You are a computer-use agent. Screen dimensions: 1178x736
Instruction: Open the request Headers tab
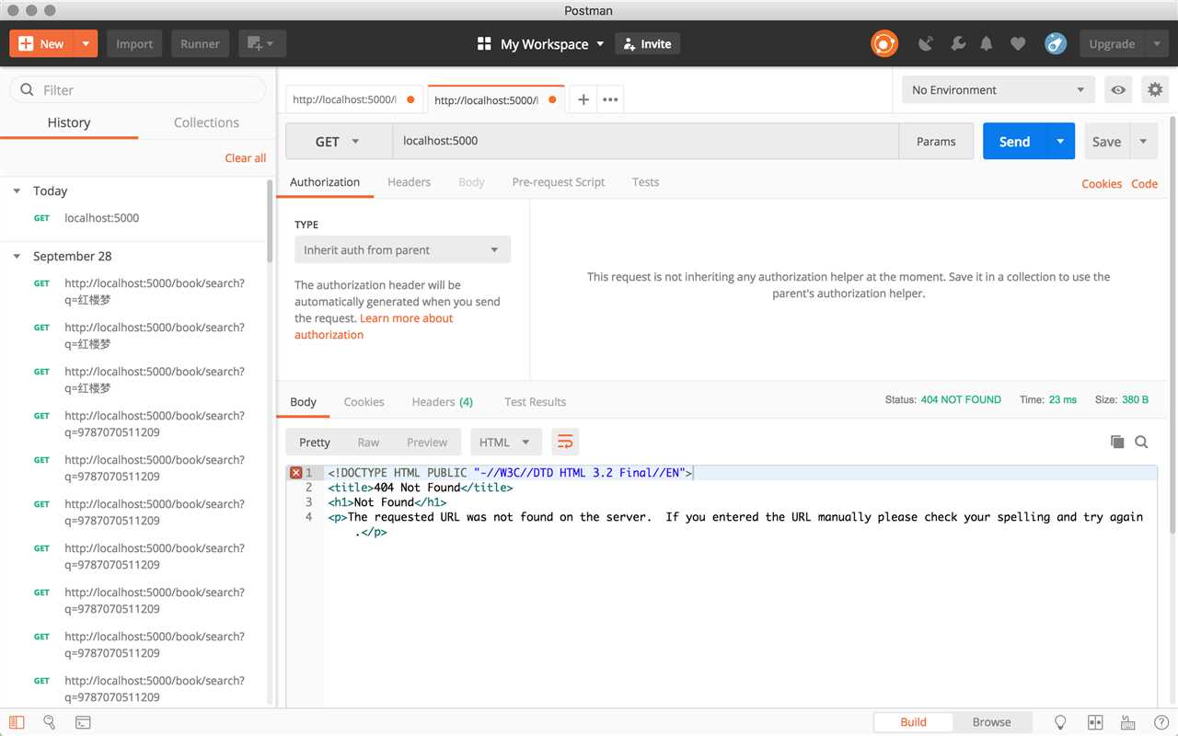(x=409, y=182)
